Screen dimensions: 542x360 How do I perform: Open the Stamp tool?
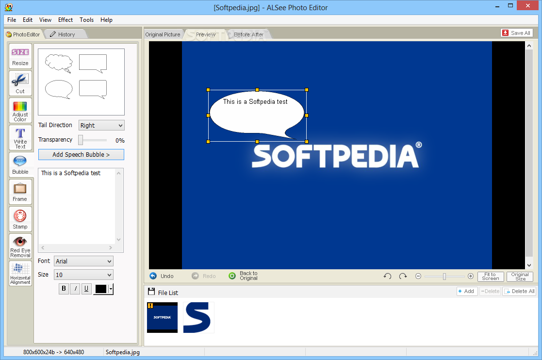coord(20,219)
